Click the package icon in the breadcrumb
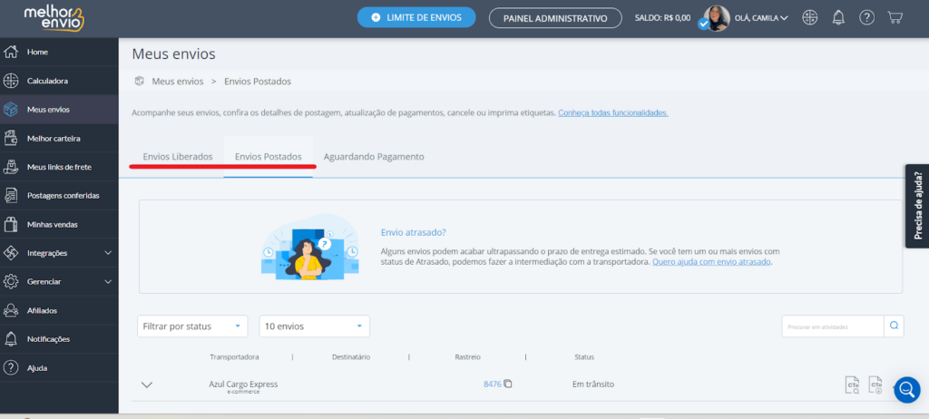Screen dimensions: 929x419 click(x=139, y=82)
